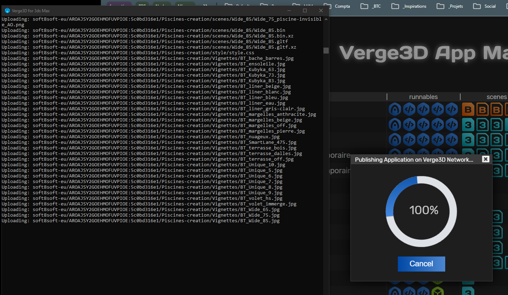Viewport: 508px width, 295px height.
Task: Maximize the Verge3D for 3ds Max console
Action: 305,10
